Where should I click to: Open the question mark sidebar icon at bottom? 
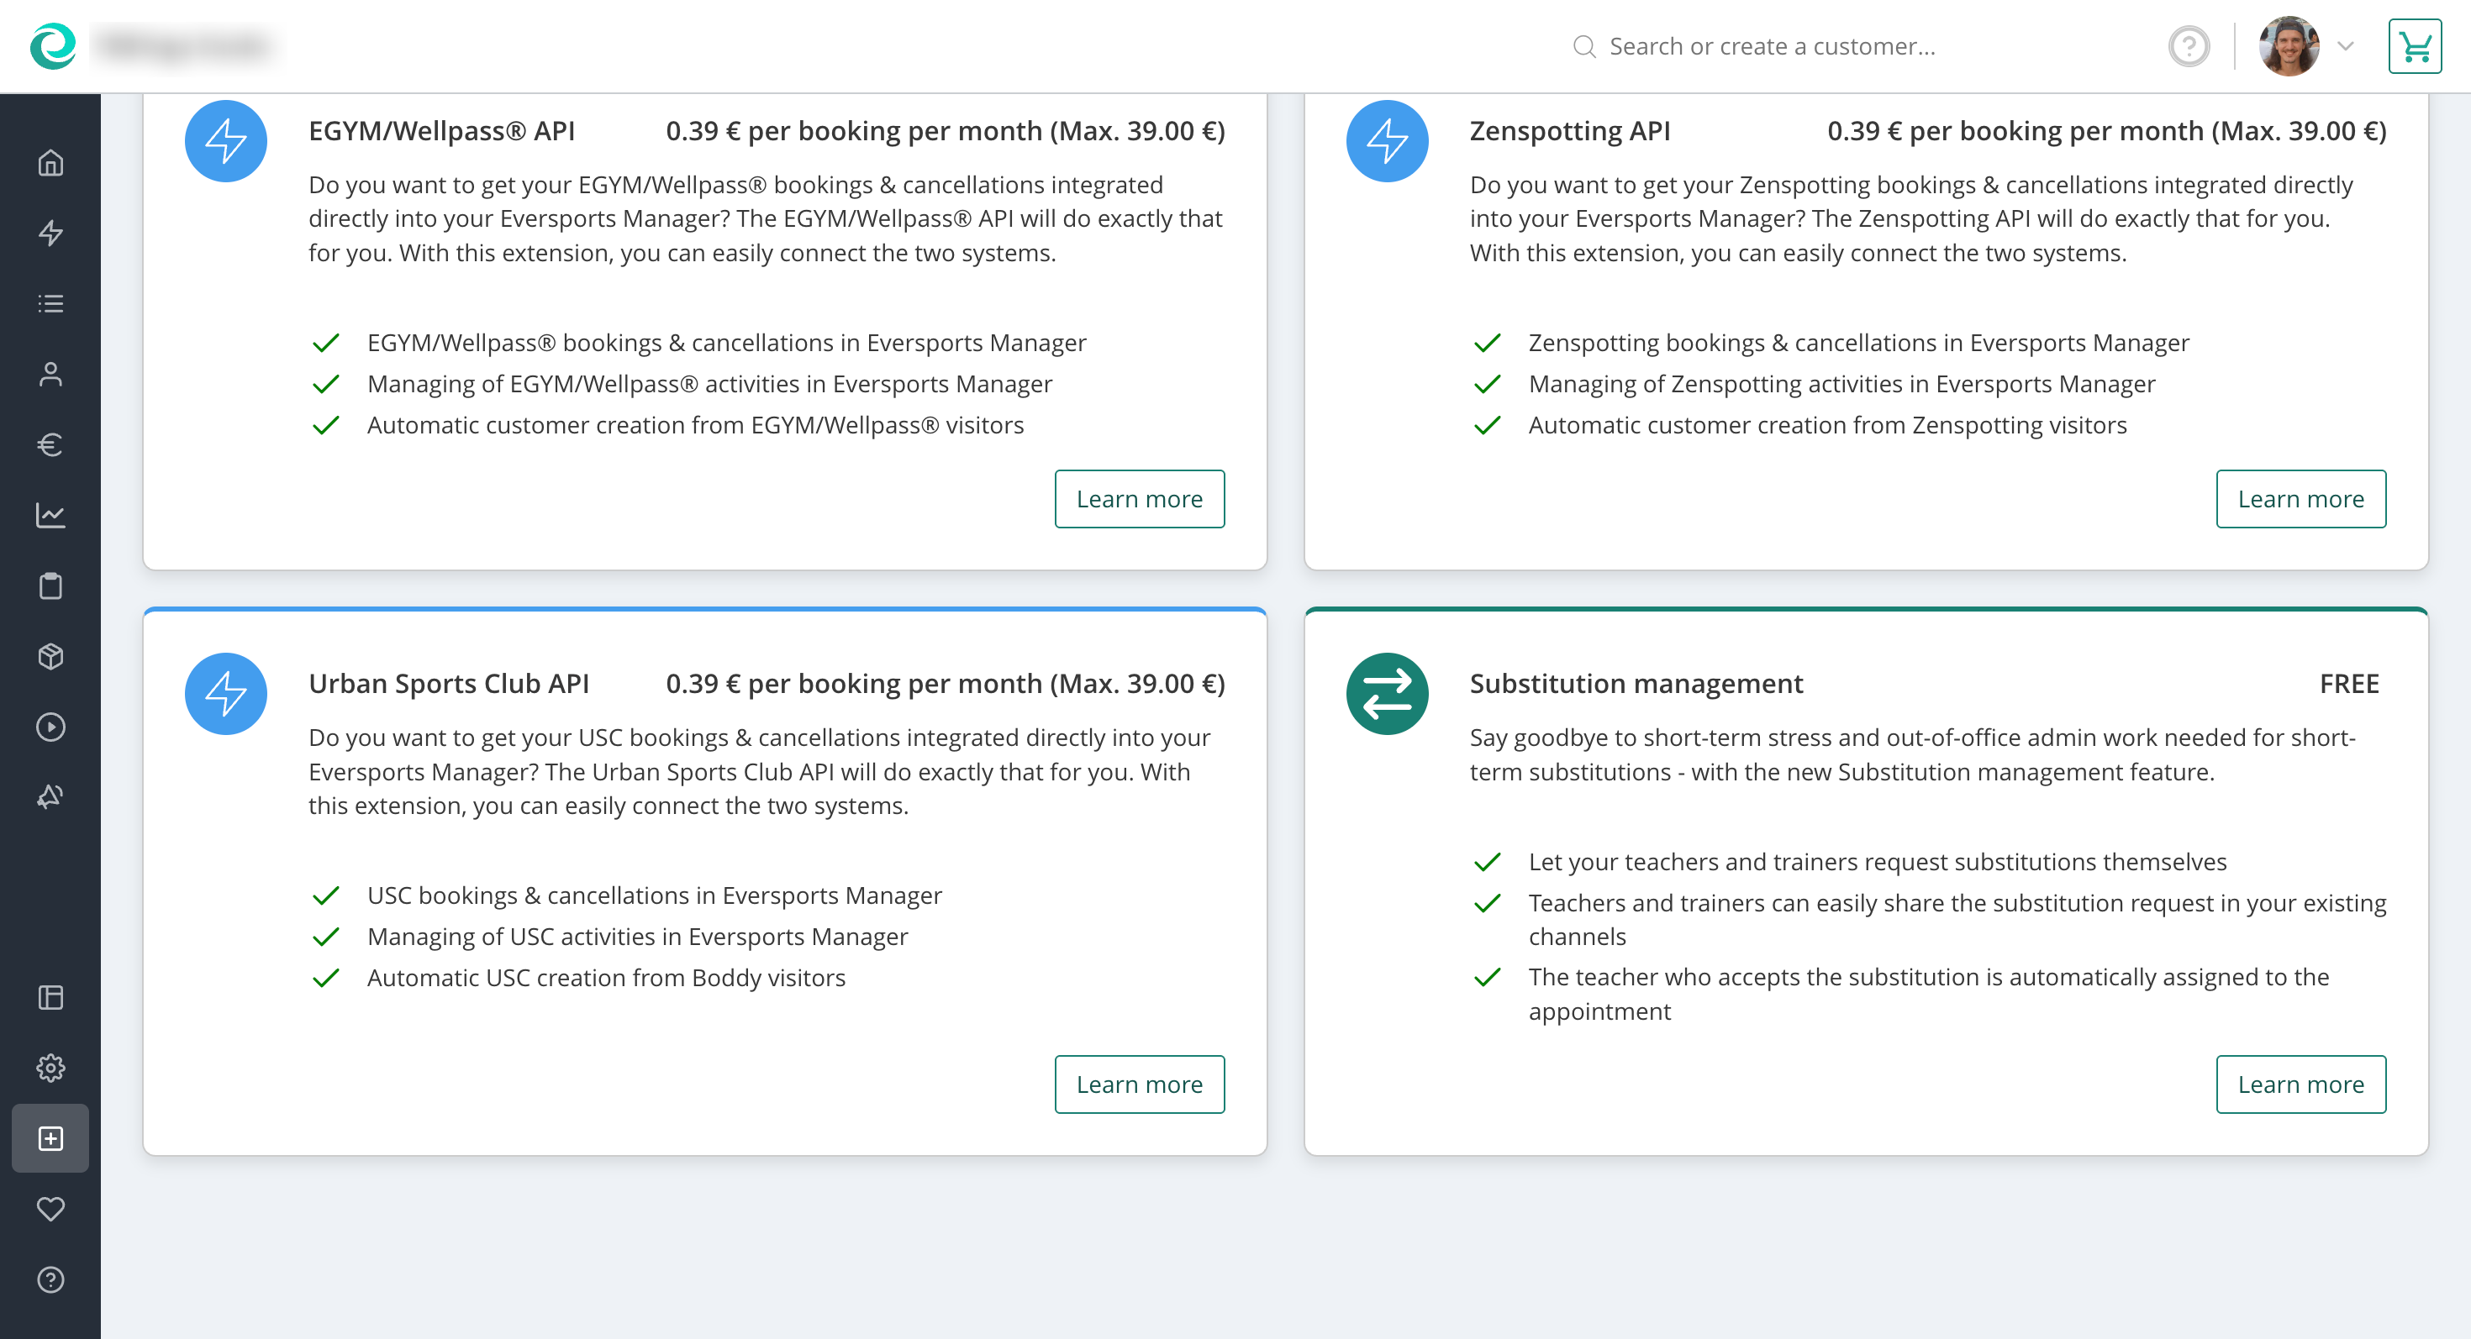point(50,1279)
